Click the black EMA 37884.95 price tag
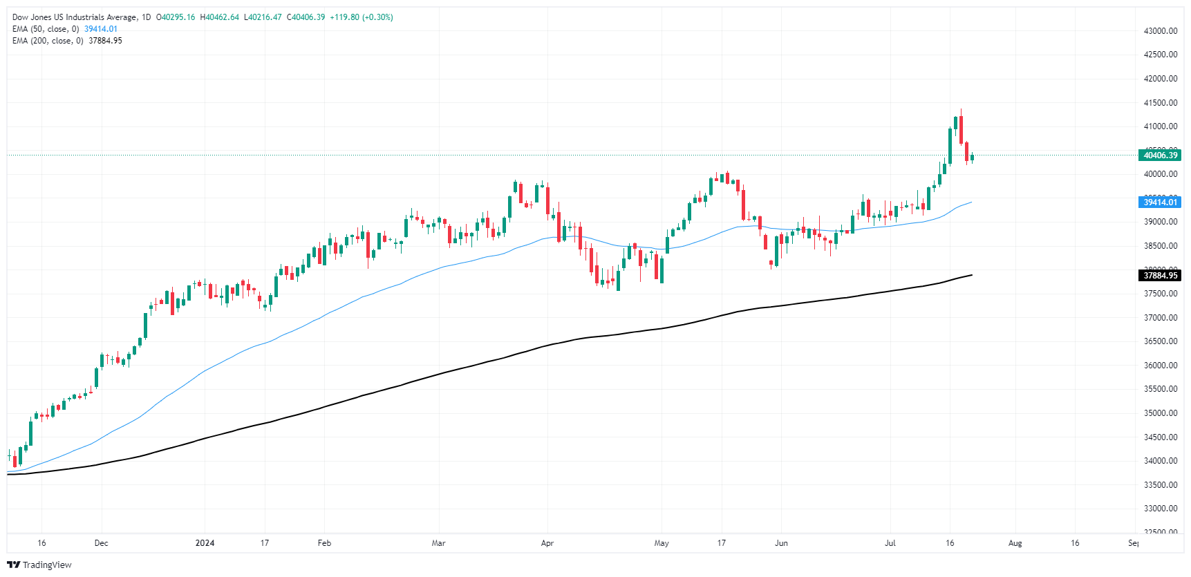 click(1160, 275)
